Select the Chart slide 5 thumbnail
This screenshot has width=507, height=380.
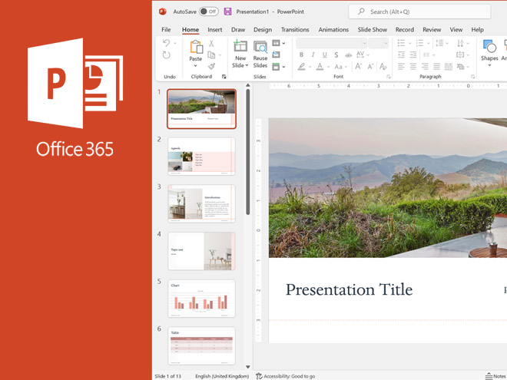pos(201,299)
